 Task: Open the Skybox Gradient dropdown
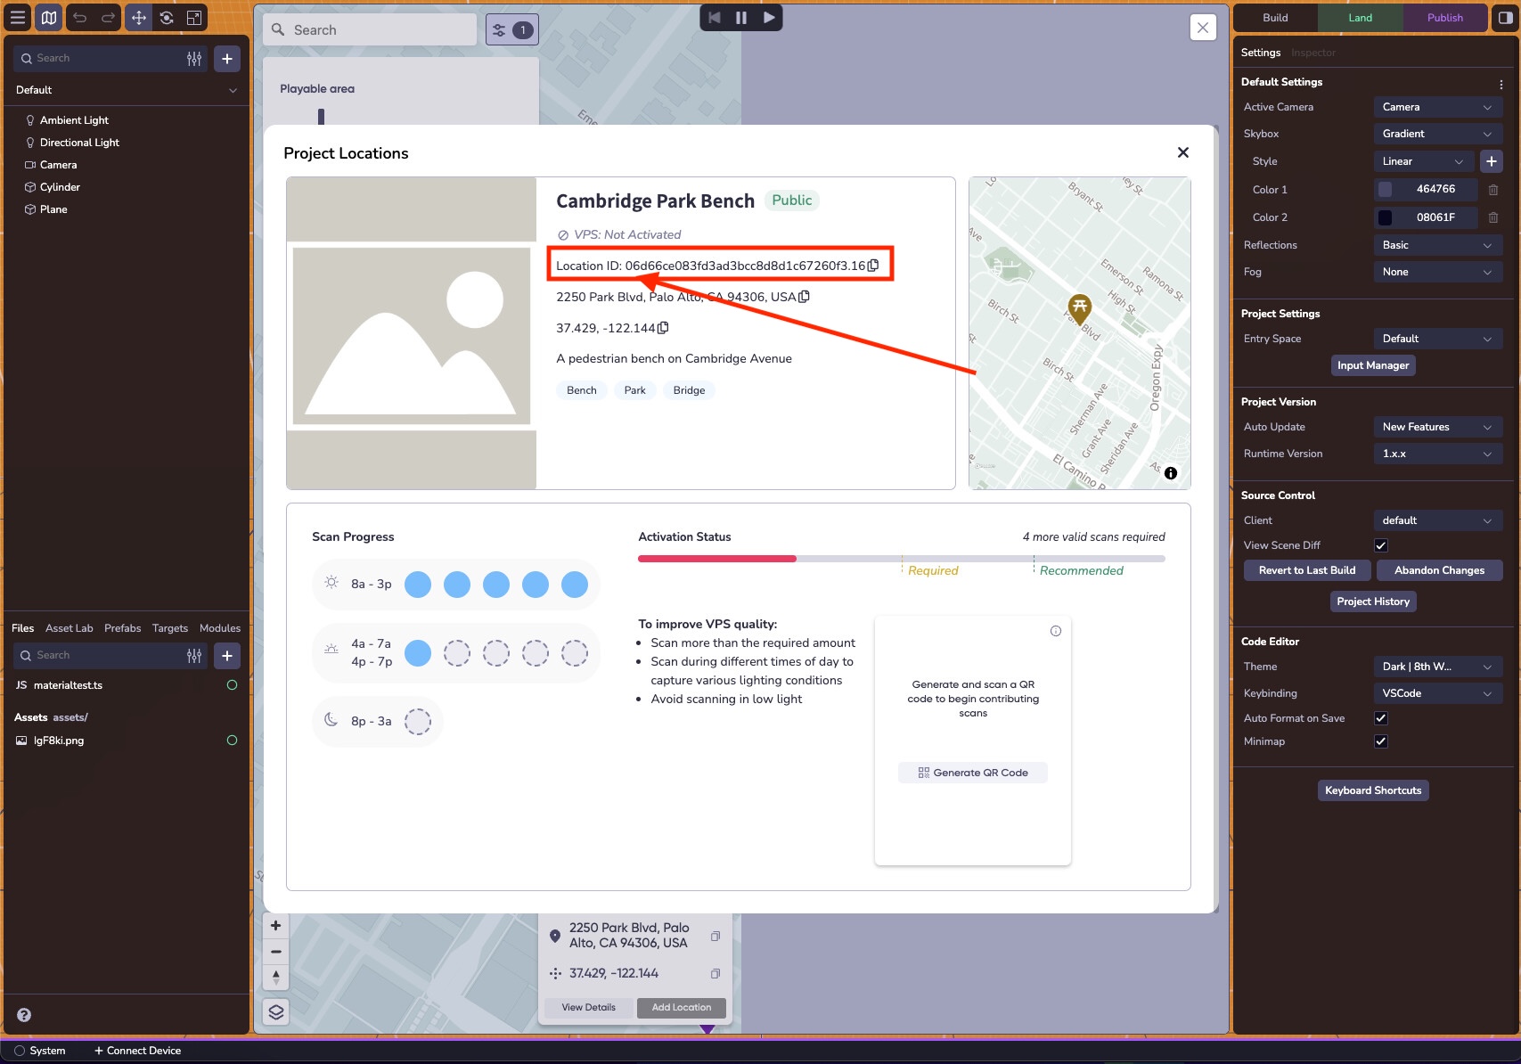click(x=1437, y=134)
